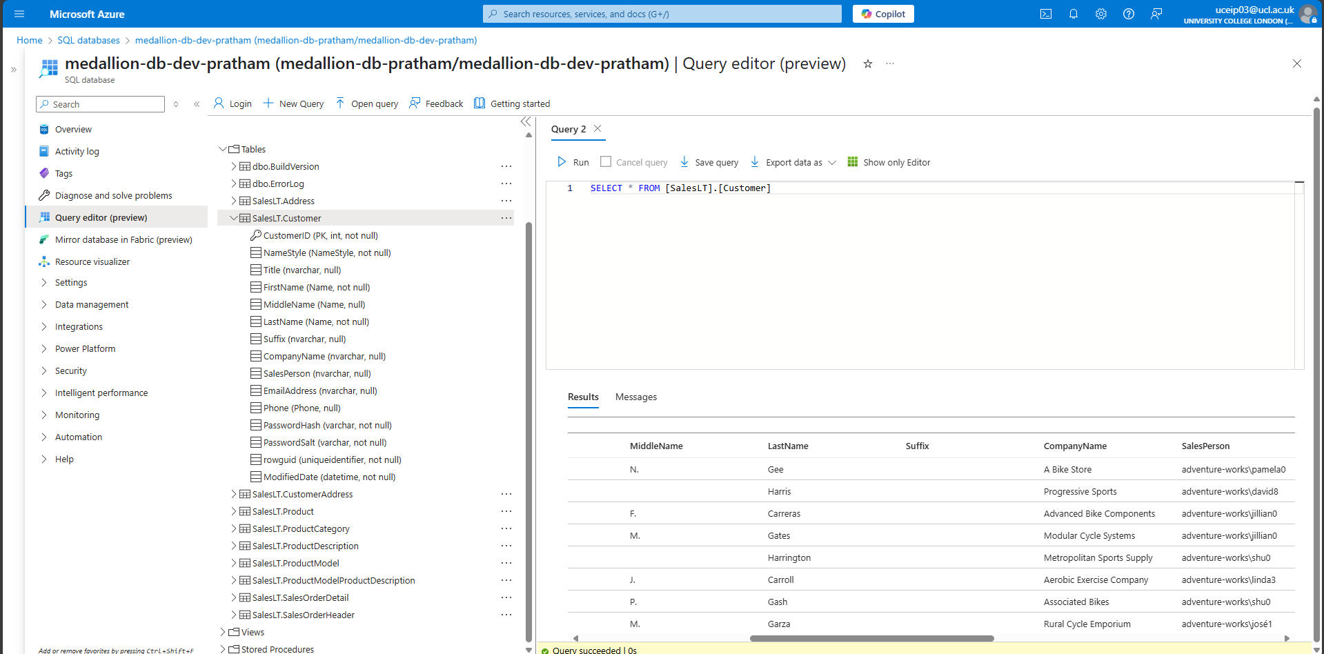The height and width of the screenshot is (654, 1324).
Task: Expand SalesLT.SalesOrderHeader table
Action: 234,615
